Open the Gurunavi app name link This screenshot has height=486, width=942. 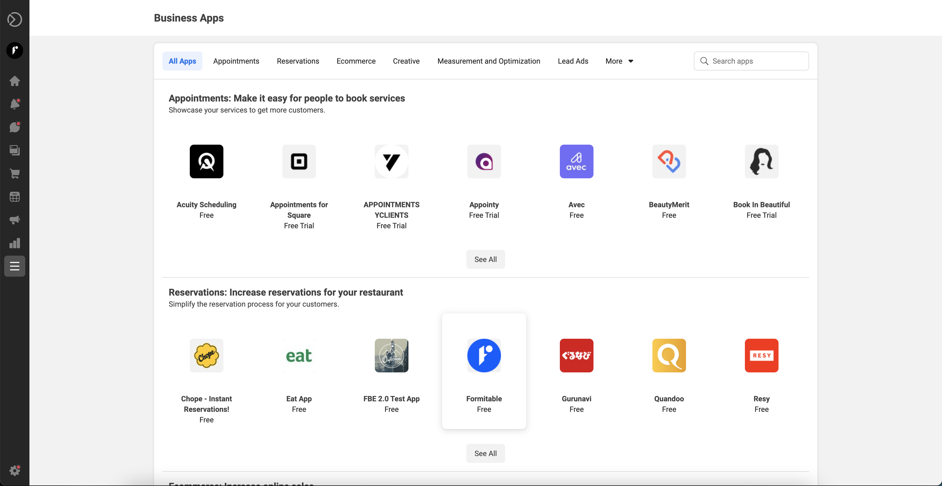tap(576, 398)
